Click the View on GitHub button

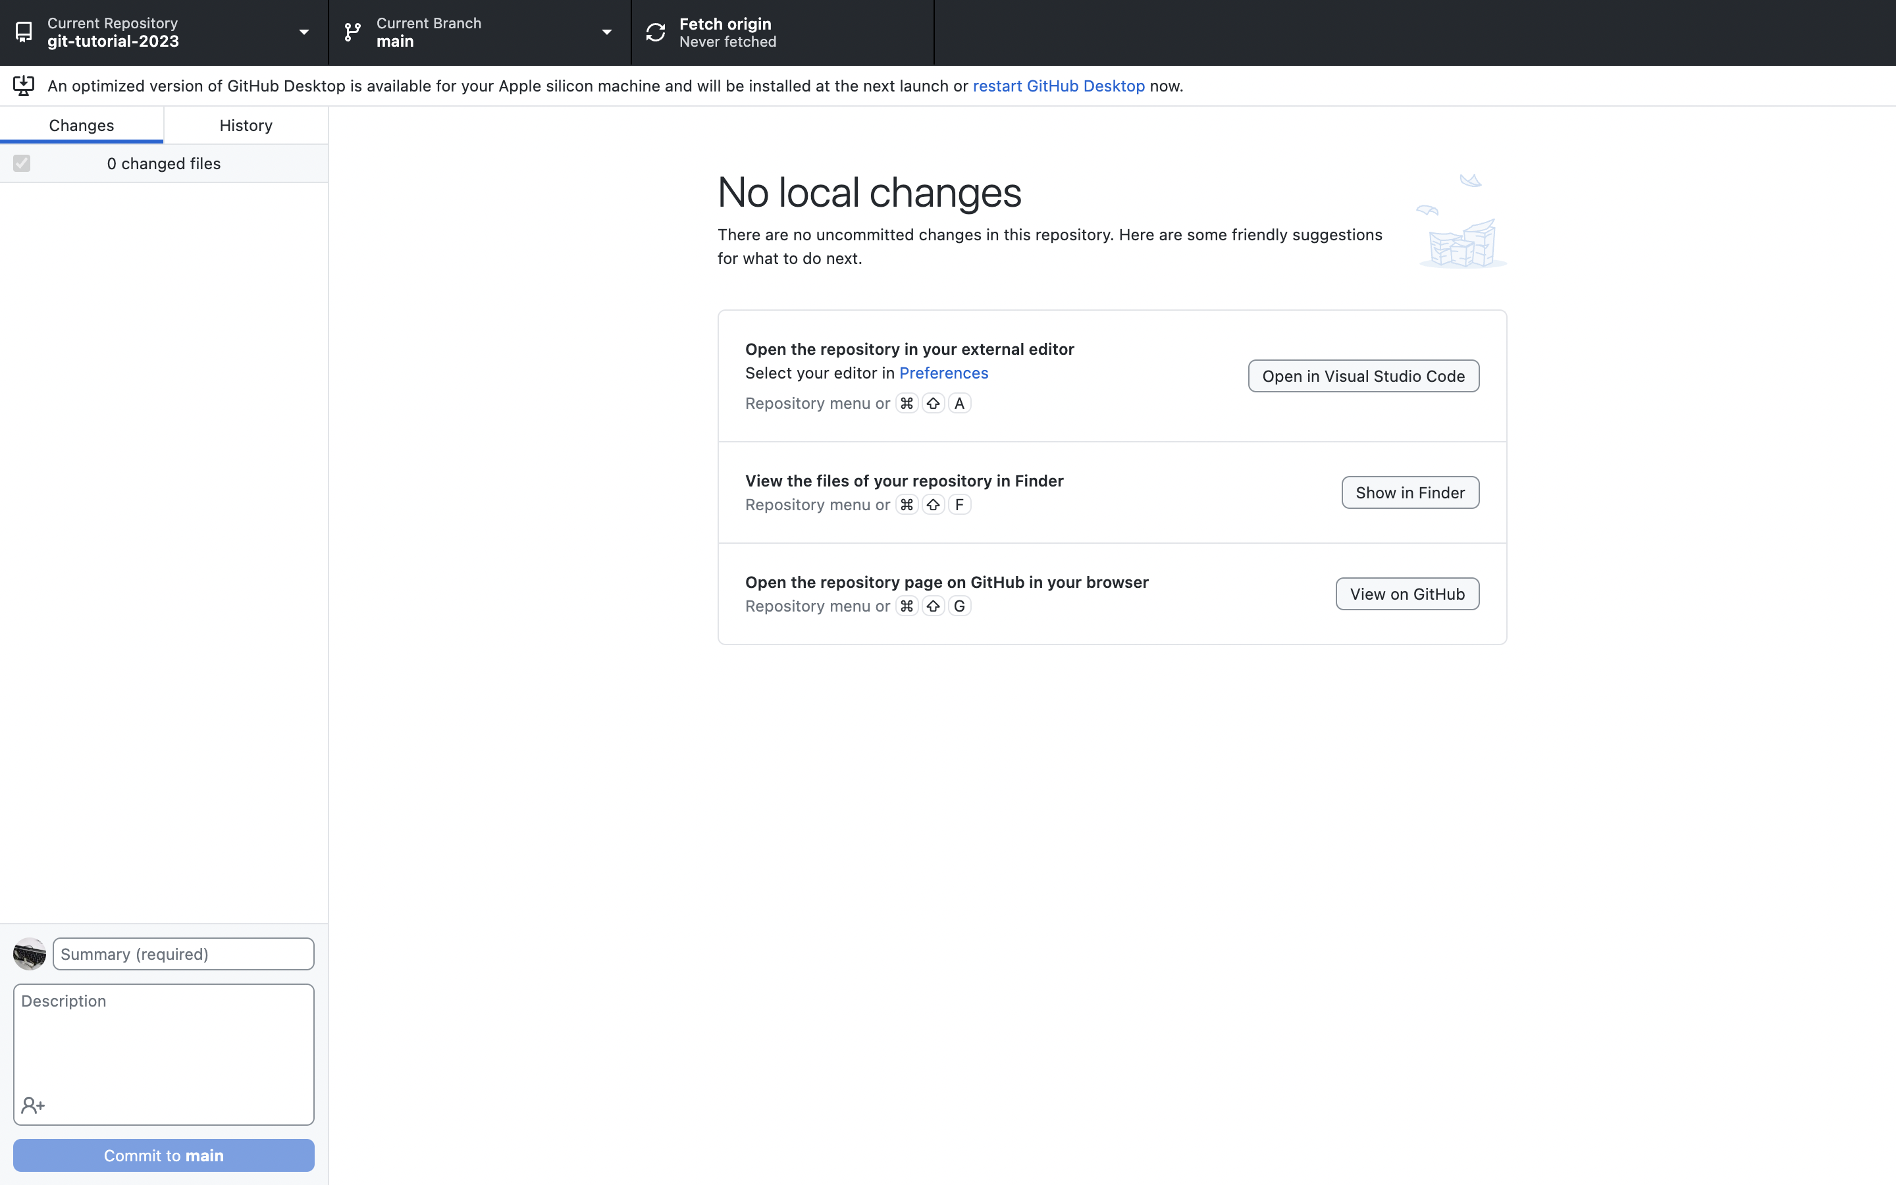tap(1407, 594)
